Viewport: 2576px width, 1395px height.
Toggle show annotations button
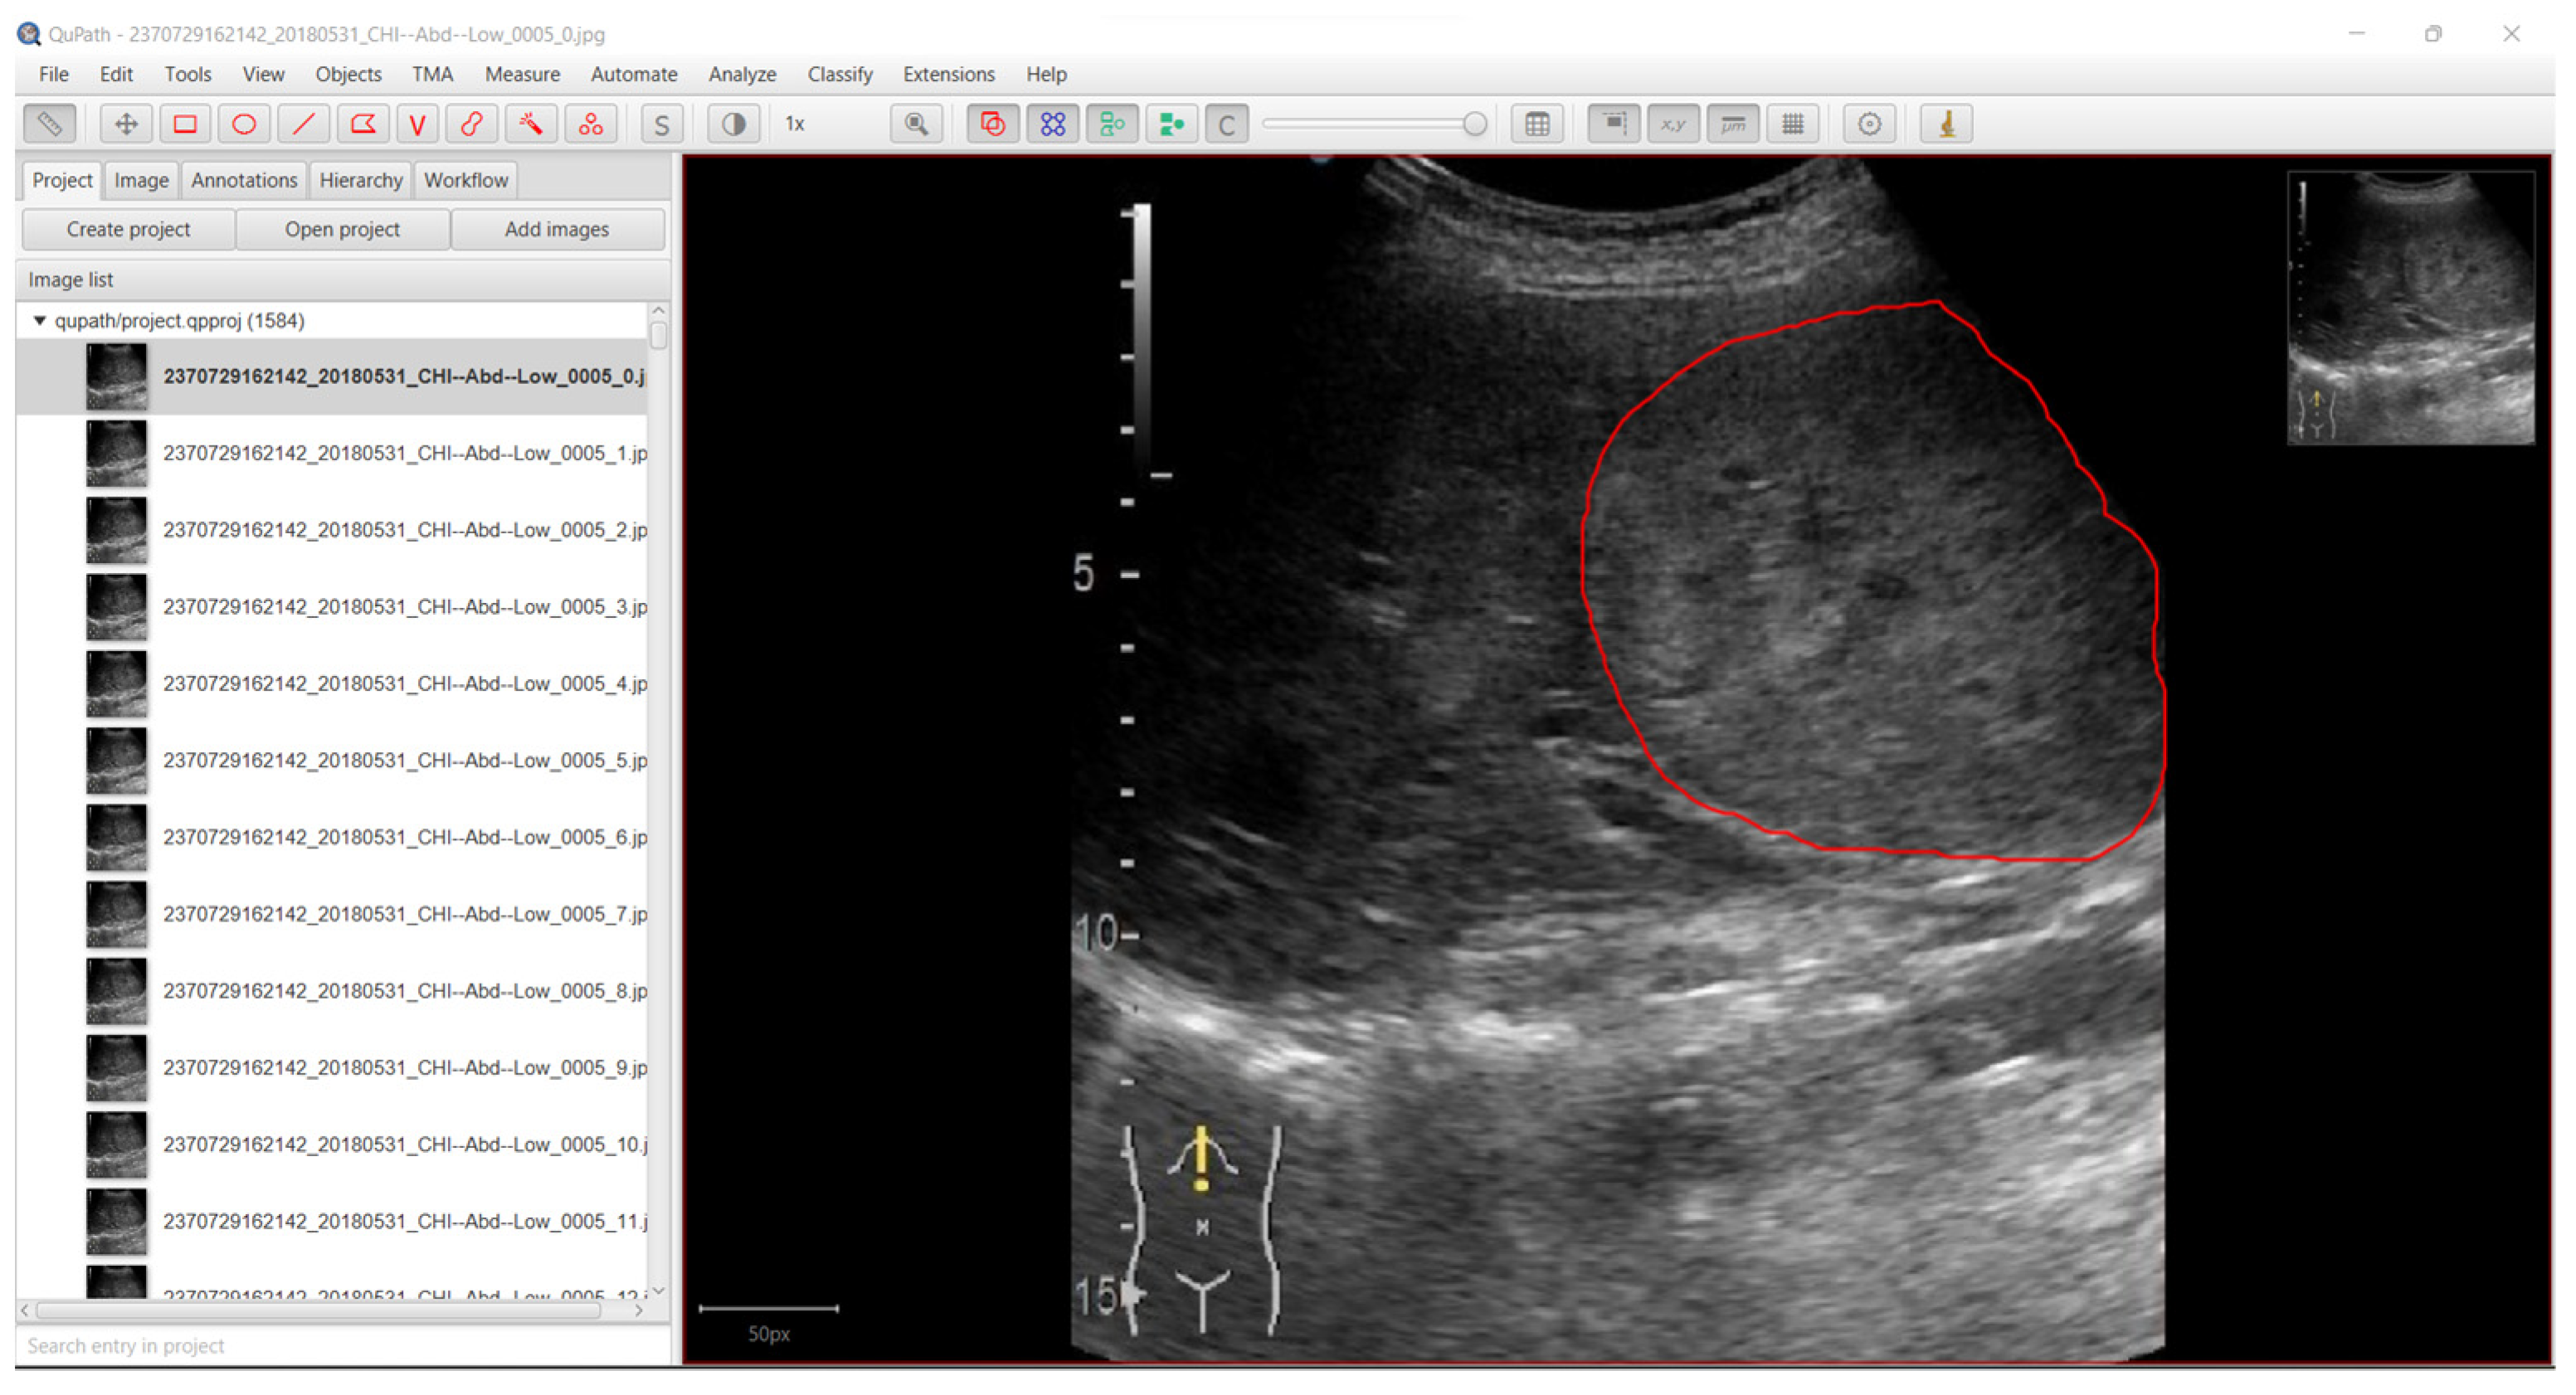(992, 124)
